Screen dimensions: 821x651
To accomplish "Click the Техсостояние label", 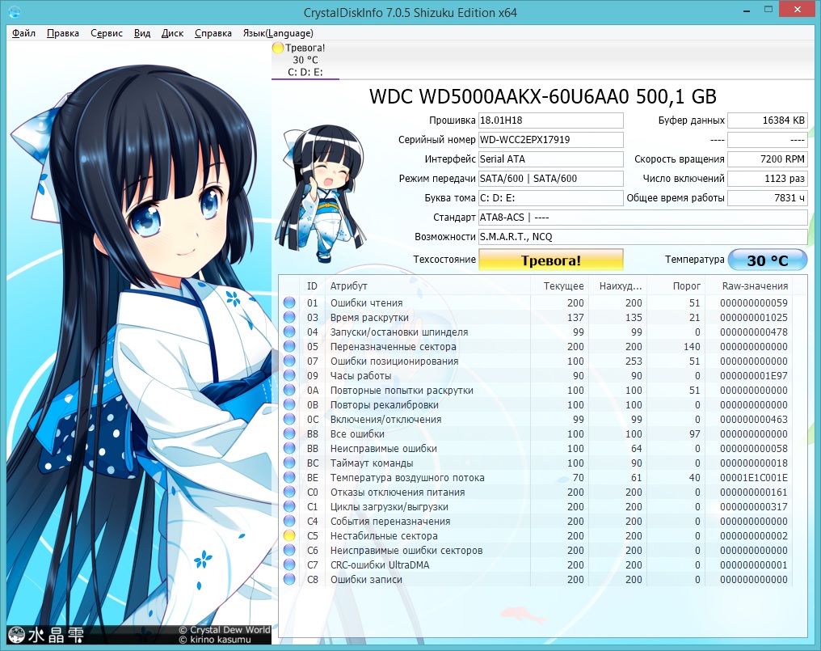I will [x=444, y=259].
